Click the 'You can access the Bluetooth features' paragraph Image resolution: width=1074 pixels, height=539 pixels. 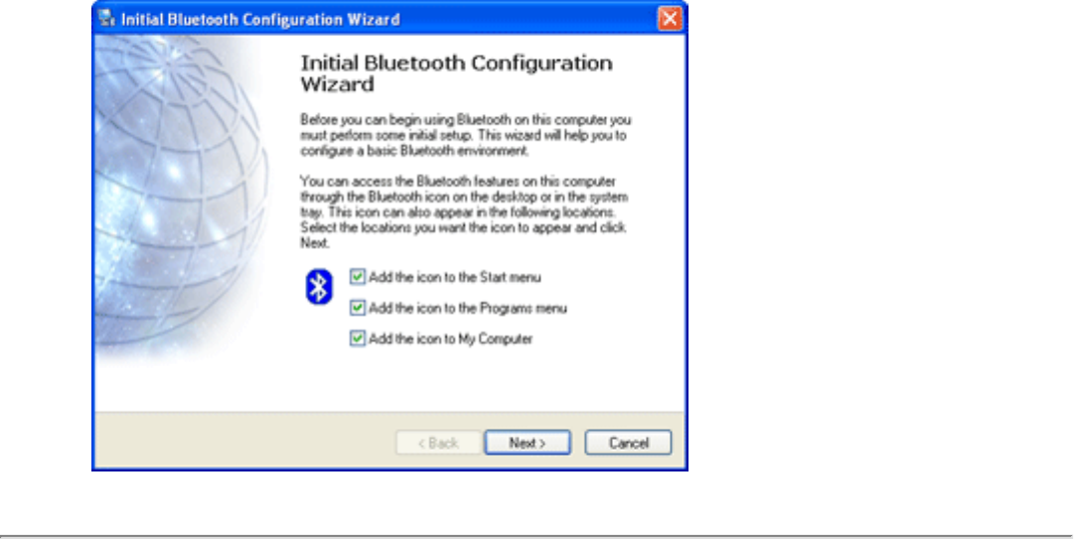464,212
